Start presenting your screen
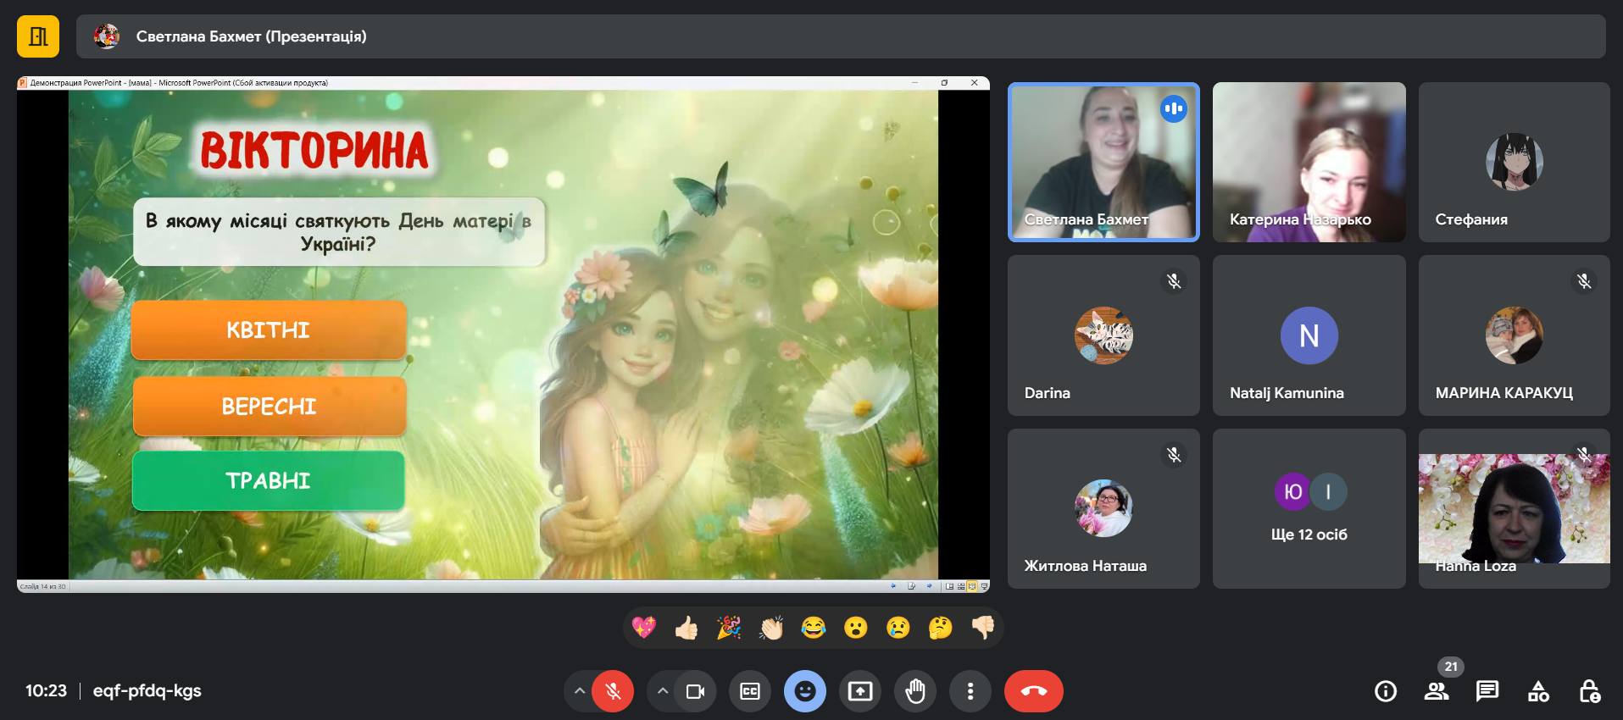Screen dimensions: 1623x720 pyautogui.click(x=860, y=691)
